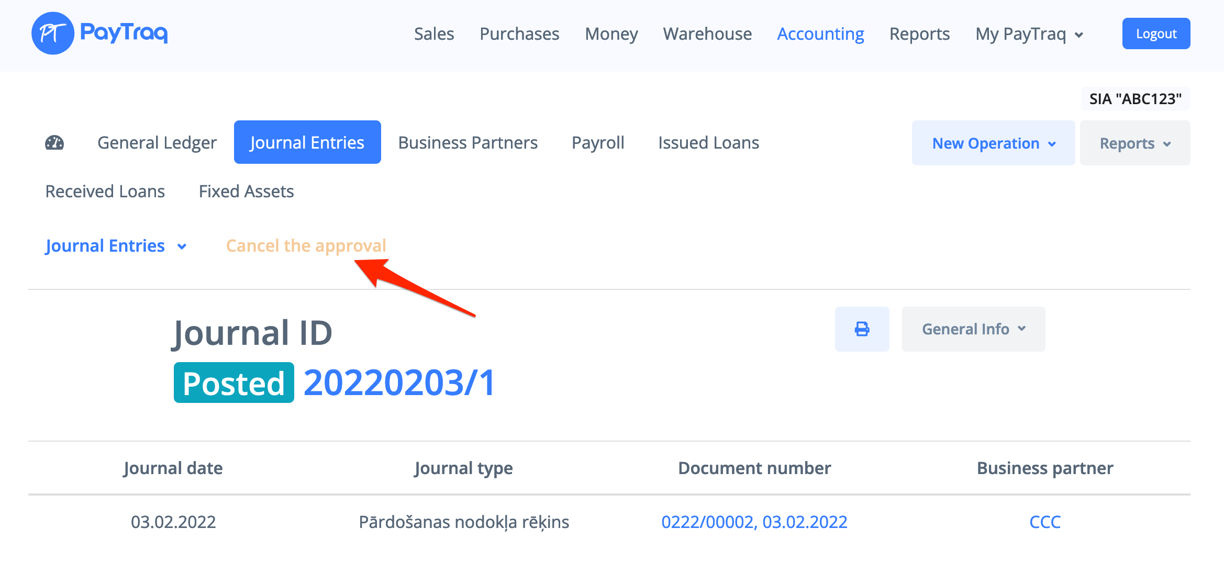Expand the grey Reports dropdown button

(x=1135, y=143)
